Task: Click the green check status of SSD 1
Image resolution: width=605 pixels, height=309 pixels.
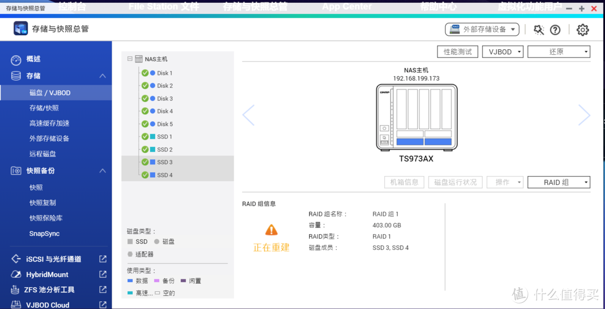Action: tap(145, 136)
